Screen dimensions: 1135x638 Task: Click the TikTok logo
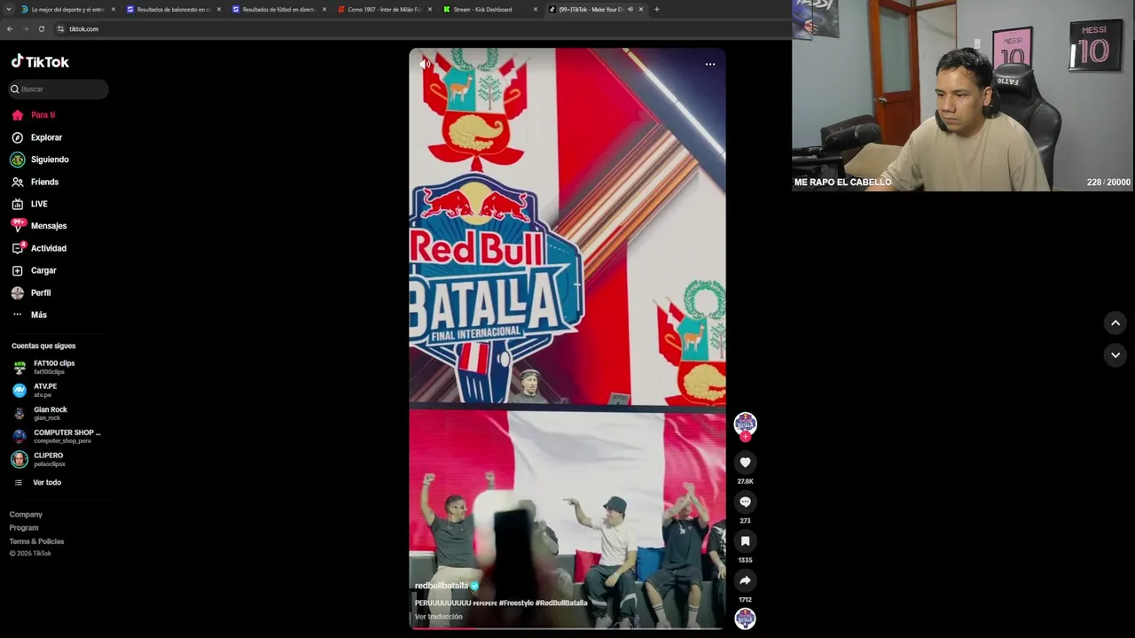click(40, 62)
